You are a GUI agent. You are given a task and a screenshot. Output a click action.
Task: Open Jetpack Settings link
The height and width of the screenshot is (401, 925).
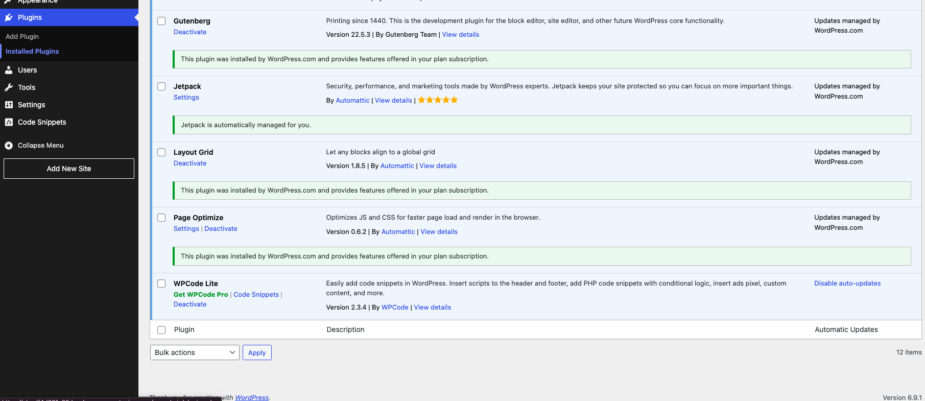pos(186,97)
